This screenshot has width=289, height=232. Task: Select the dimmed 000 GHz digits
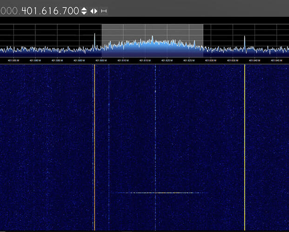tap(9, 11)
